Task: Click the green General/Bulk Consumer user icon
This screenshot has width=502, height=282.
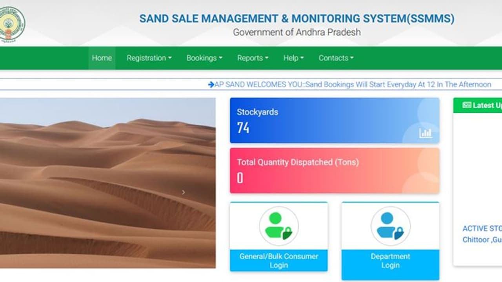Action: point(278,226)
